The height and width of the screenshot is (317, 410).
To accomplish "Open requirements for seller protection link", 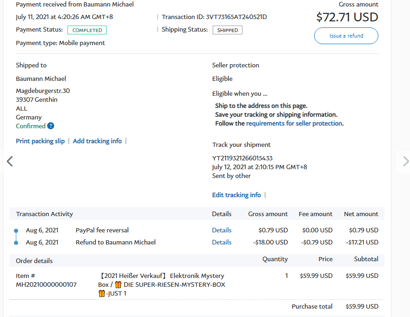I will 294,123.
